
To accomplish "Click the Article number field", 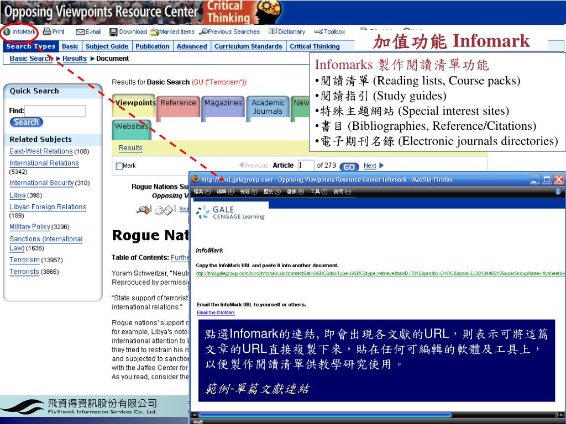I will [x=306, y=166].
